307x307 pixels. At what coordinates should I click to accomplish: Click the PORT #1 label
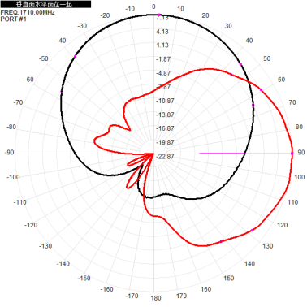(x=14, y=19)
